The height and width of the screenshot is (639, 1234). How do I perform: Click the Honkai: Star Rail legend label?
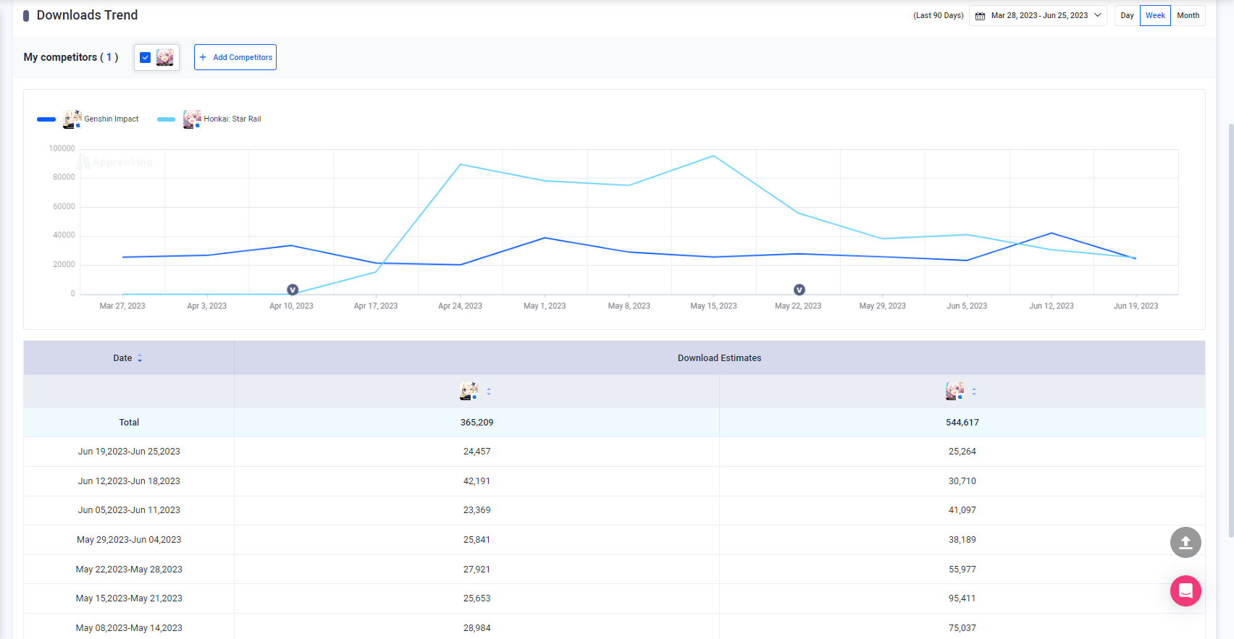(232, 119)
